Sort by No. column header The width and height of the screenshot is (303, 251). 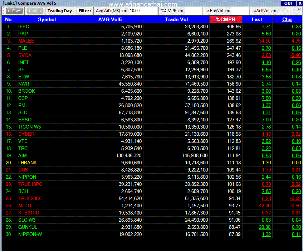9,20
